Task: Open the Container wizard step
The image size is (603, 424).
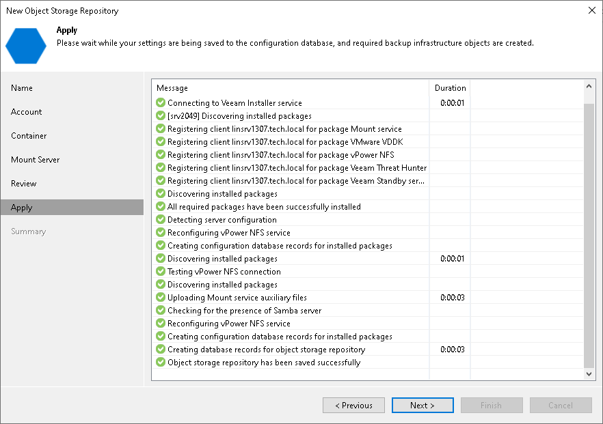Action: (x=29, y=136)
